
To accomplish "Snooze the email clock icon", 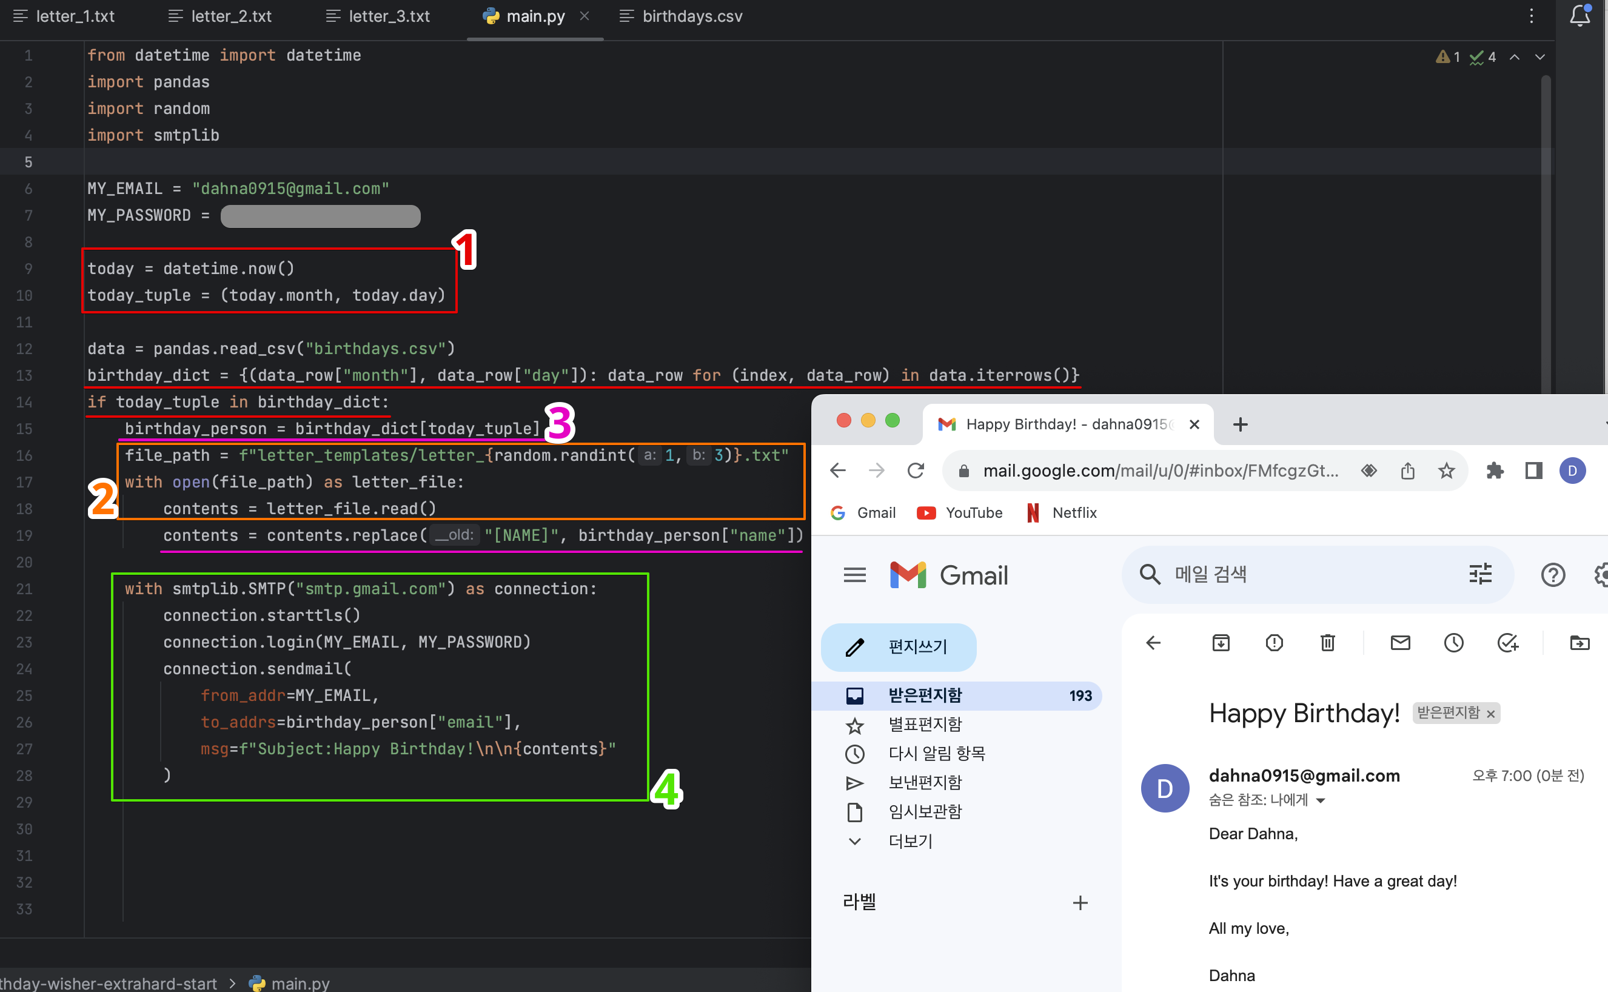I will pyautogui.click(x=1453, y=642).
